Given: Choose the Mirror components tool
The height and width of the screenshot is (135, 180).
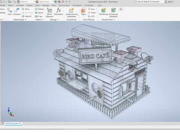Looking at the screenshot, I should (39, 13).
